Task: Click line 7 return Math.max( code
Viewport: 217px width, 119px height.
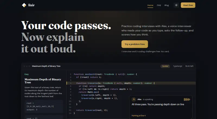Action: click(89, 92)
